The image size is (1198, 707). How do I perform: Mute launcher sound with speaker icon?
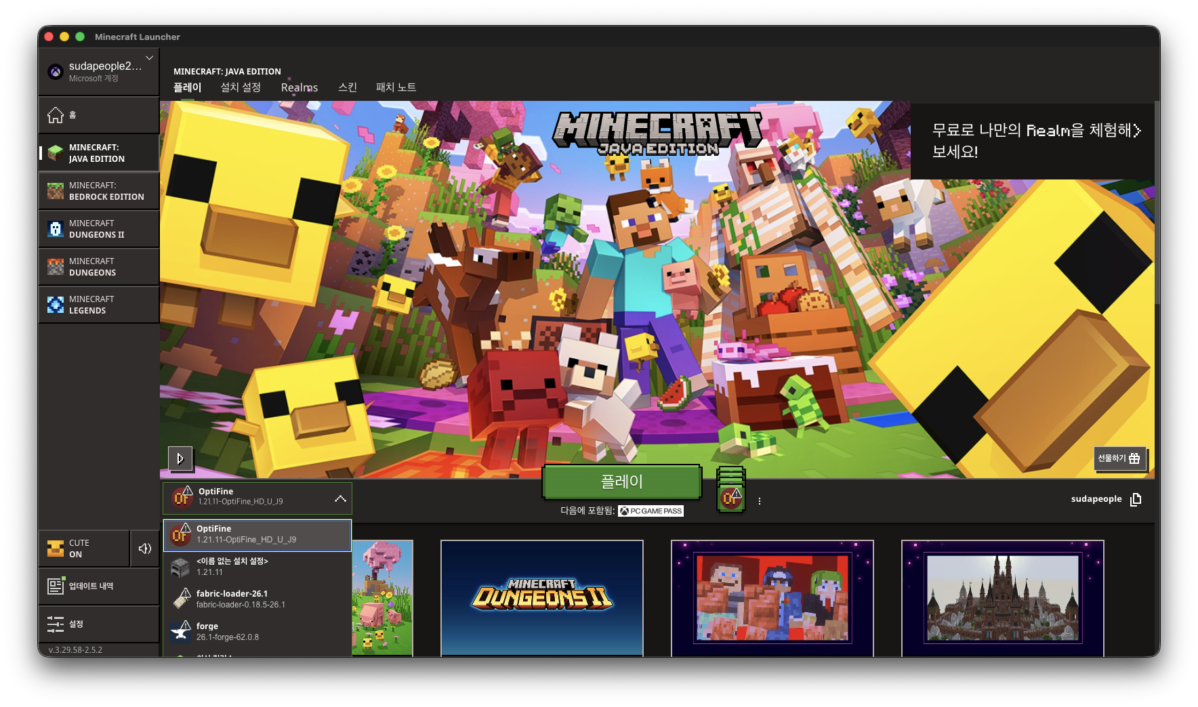pyautogui.click(x=145, y=549)
